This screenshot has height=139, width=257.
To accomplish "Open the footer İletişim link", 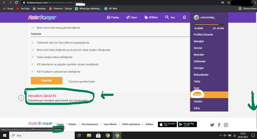I will point(73,124).
